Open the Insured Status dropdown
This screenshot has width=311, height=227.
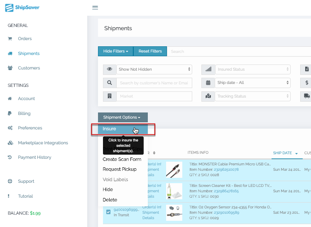(x=253, y=69)
